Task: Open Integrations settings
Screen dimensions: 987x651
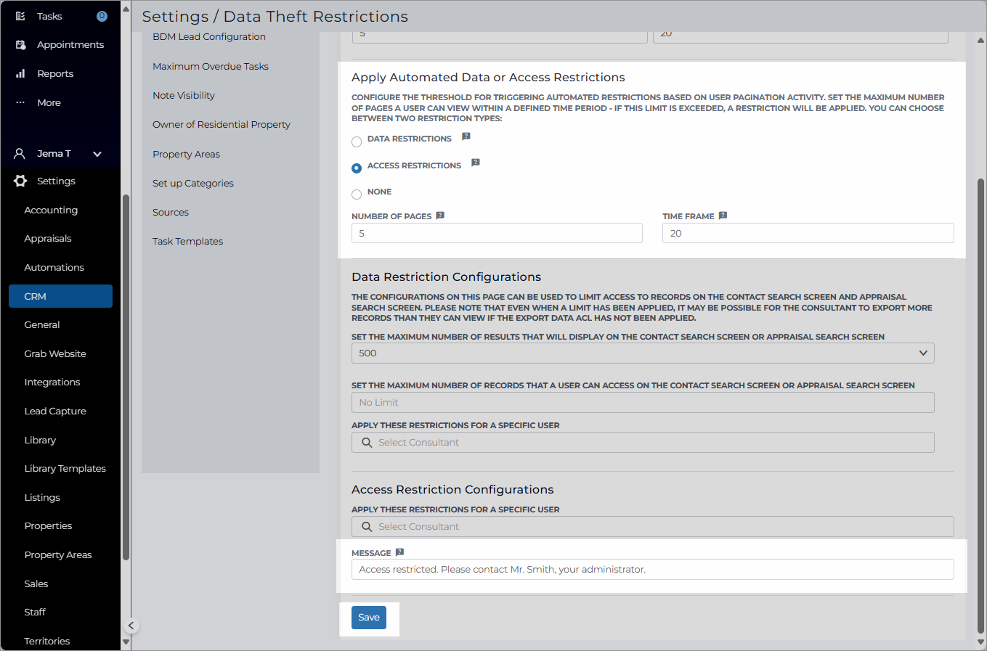Action: click(x=52, y=382)
